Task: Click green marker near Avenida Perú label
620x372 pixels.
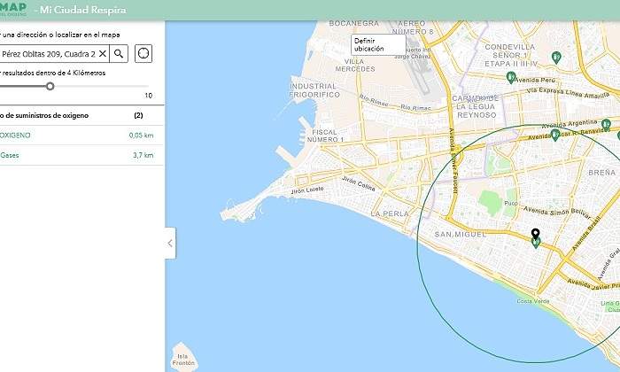Action: 511,77
